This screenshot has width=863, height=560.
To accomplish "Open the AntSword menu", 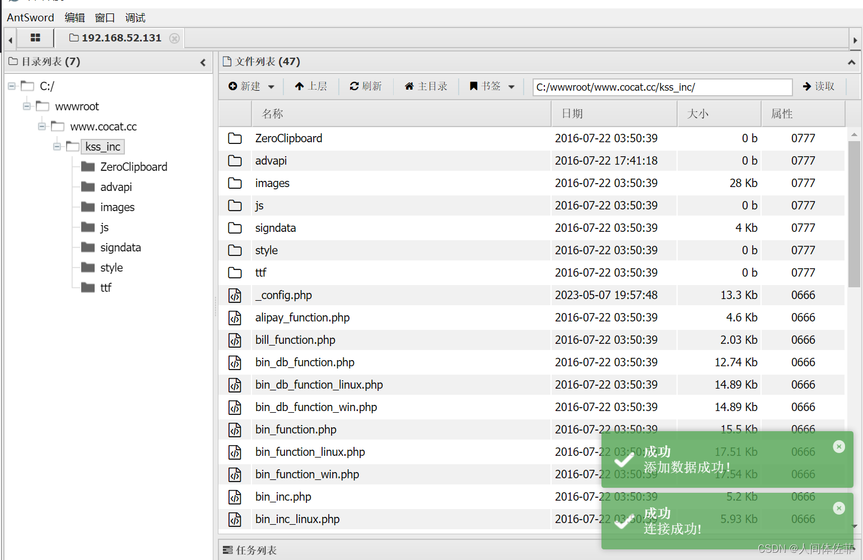I will coord(30,17).
